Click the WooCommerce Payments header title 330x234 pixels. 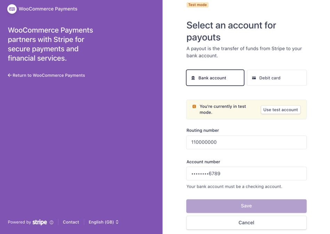48,9
